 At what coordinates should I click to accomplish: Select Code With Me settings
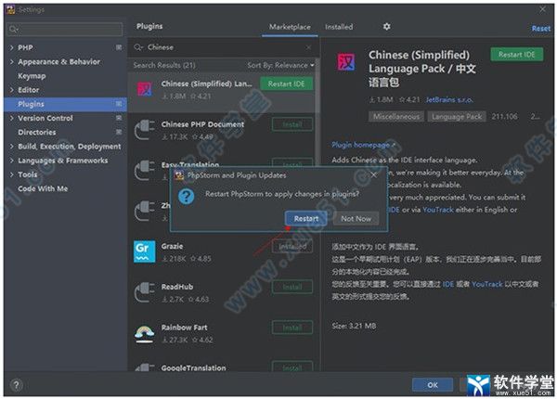(43, 189)
